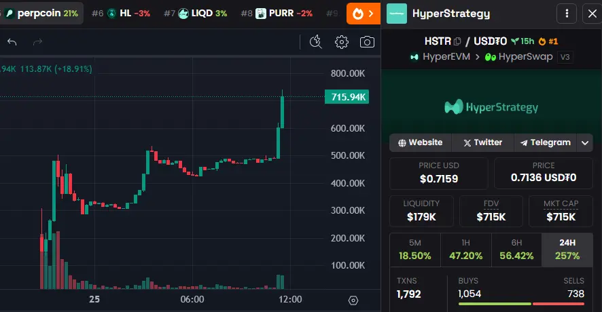Open the trending flame button
The height and width of the screenshot is (312, 602).
coord(364,14)
